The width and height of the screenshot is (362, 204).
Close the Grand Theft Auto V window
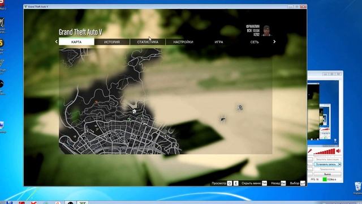303,7
